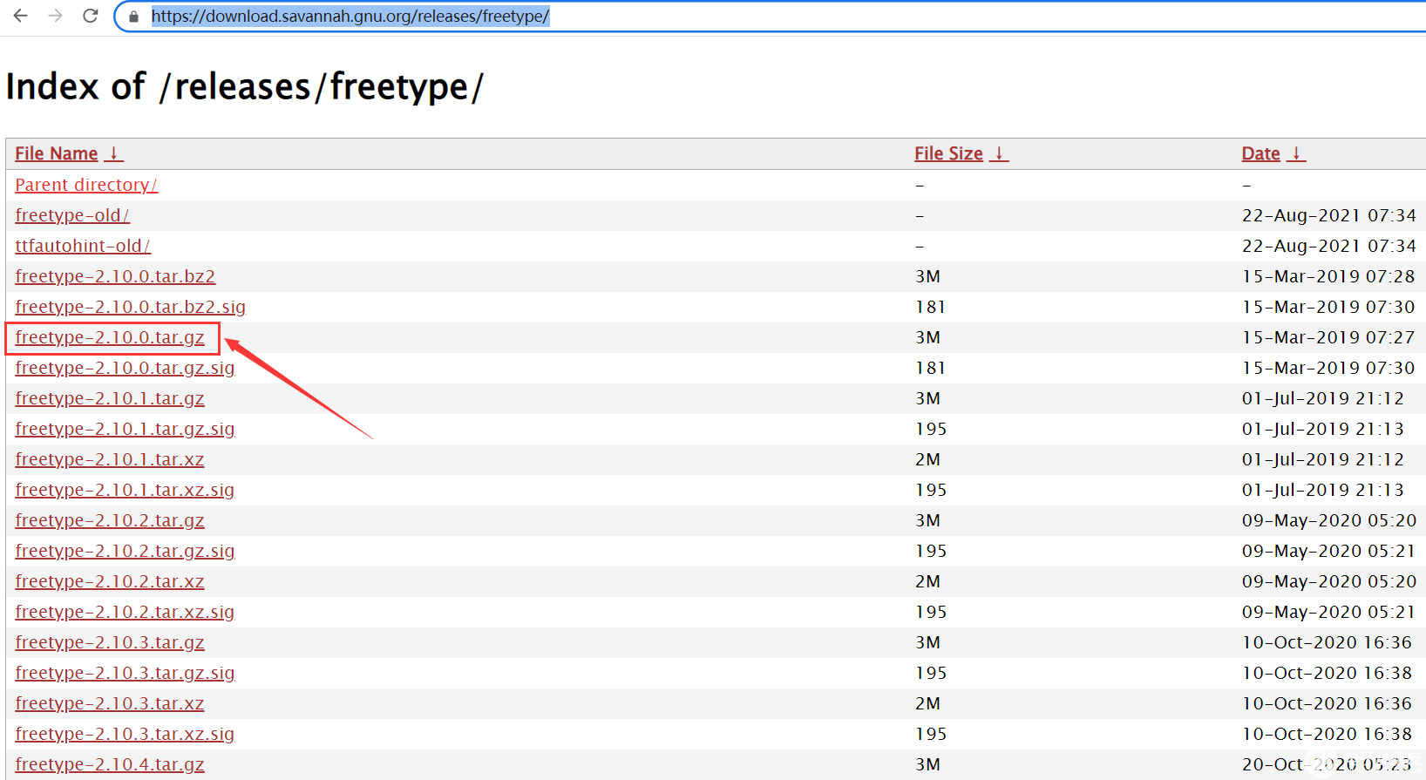The height and width of the screenshot is (780, 1426).
Task: Click the date 09-May-2020 05:20 for freetype-2.10.2.tar.xz
Action: point(1329,581)
